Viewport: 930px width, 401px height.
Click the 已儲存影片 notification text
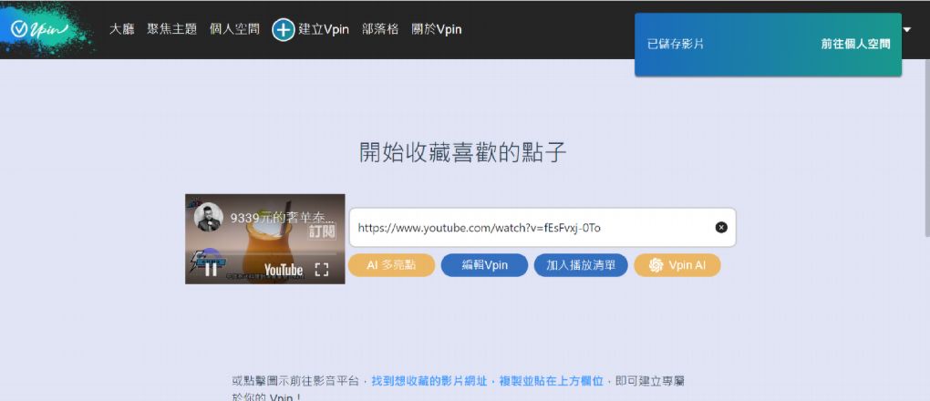point(676,45)
